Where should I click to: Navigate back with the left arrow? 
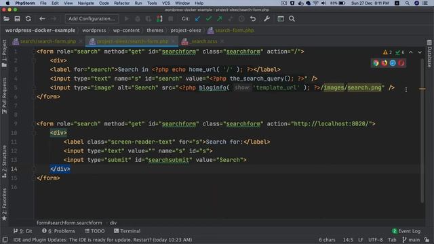tap(42, 19)
